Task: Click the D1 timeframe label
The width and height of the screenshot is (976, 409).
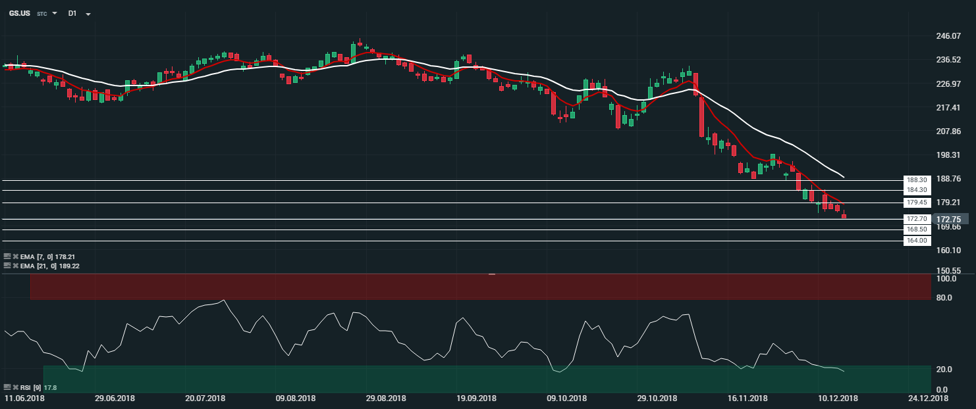Action: tap(72, 13)
